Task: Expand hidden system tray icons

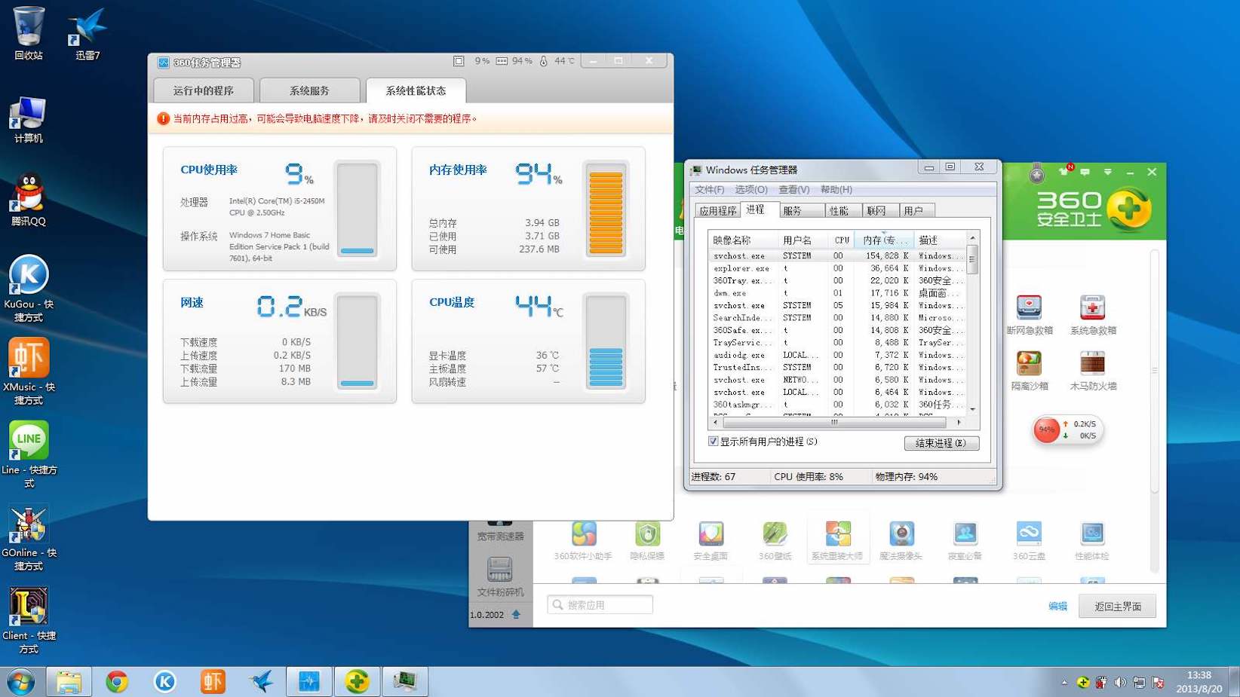Action: tap(1064, 683)
